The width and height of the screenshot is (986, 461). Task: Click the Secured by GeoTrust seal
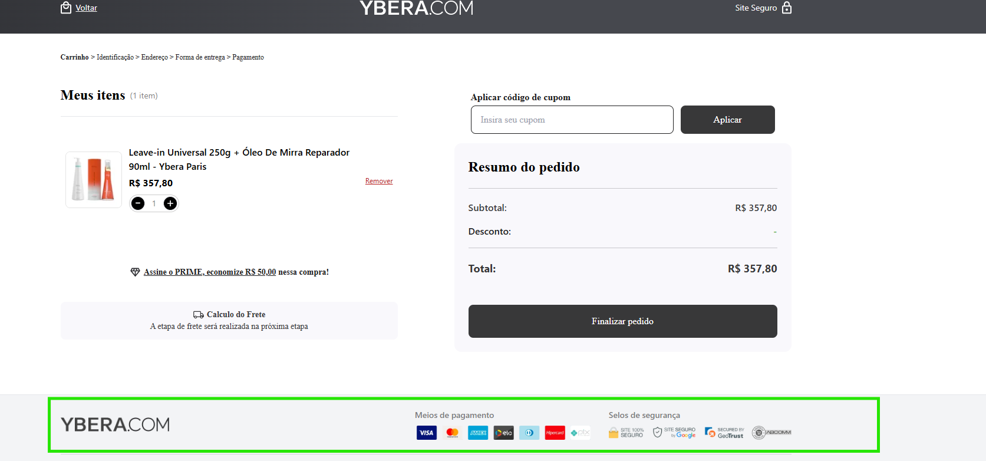tap(724, 433)
